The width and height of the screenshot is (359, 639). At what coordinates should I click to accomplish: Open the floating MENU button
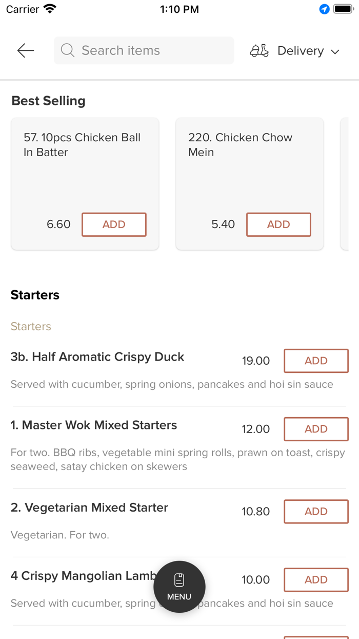[x=179, y=587]
